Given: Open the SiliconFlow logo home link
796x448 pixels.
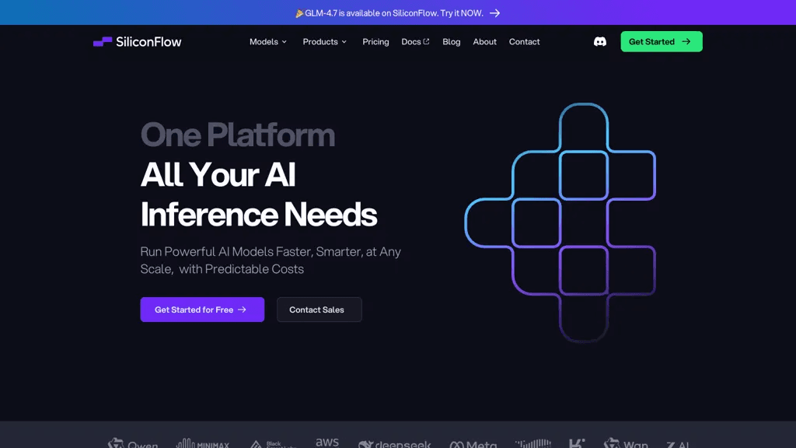Looking at the screenshot, I should click(x=137, y=42).
